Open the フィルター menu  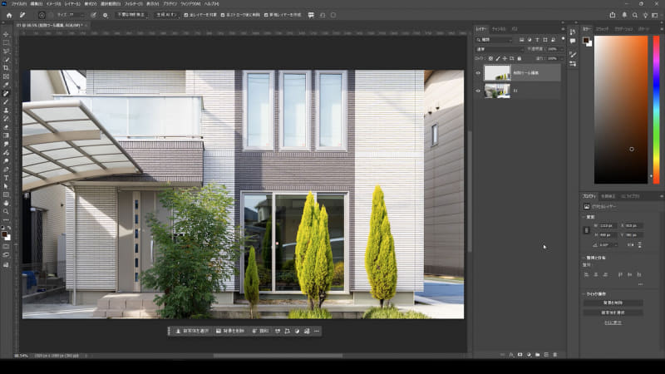click(133, 4)
